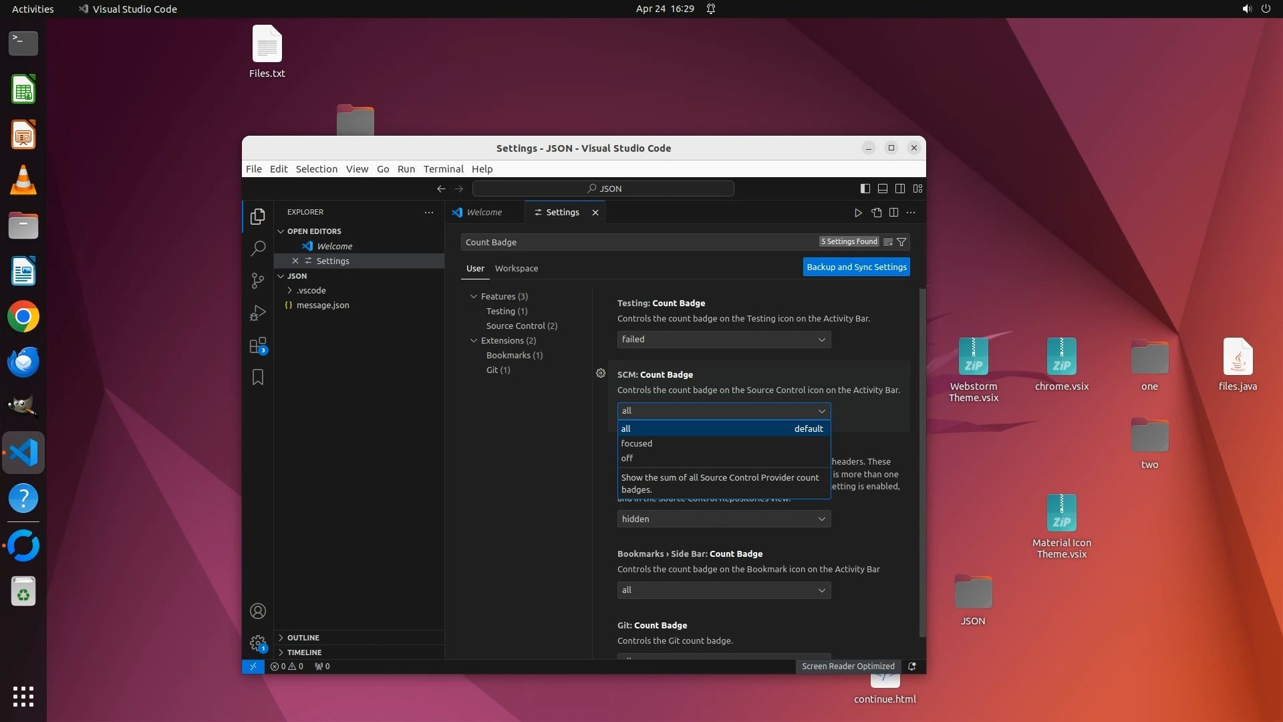
Task: Click the Open Settings (JSON) icon
Action: [x=876, y=213]
